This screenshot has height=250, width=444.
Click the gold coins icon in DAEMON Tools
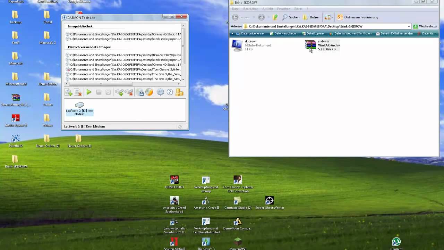pos(179,92)
